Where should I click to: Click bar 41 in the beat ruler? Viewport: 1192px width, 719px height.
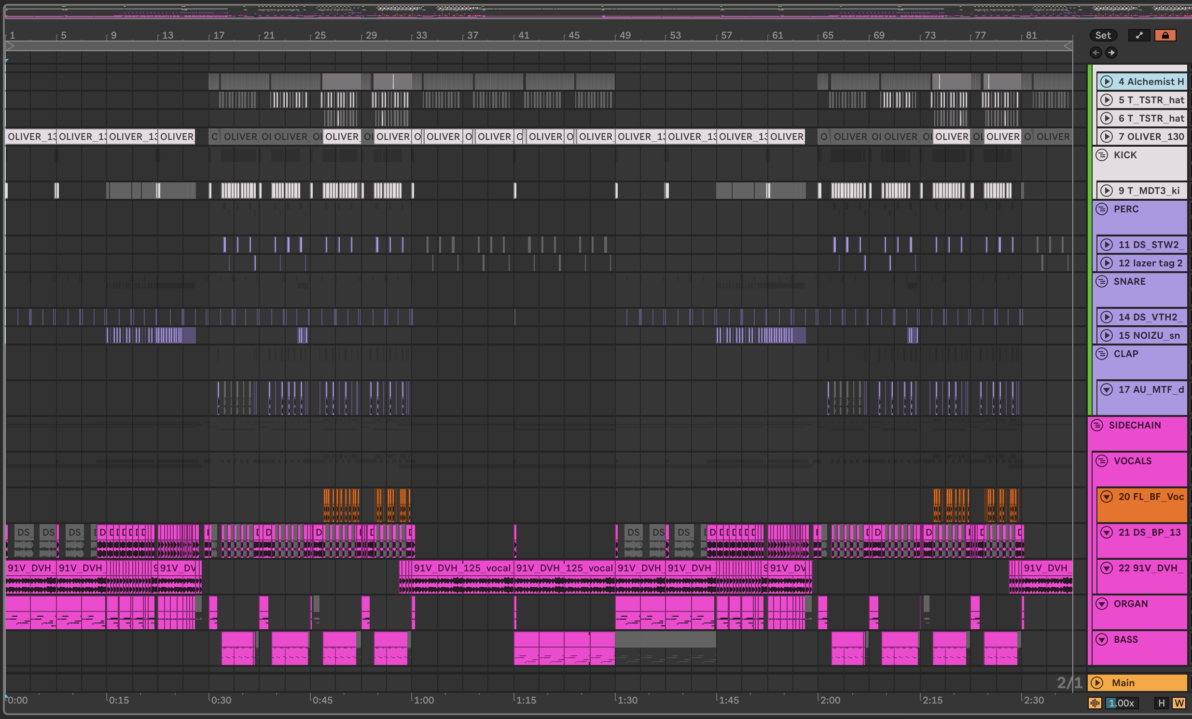524,35
